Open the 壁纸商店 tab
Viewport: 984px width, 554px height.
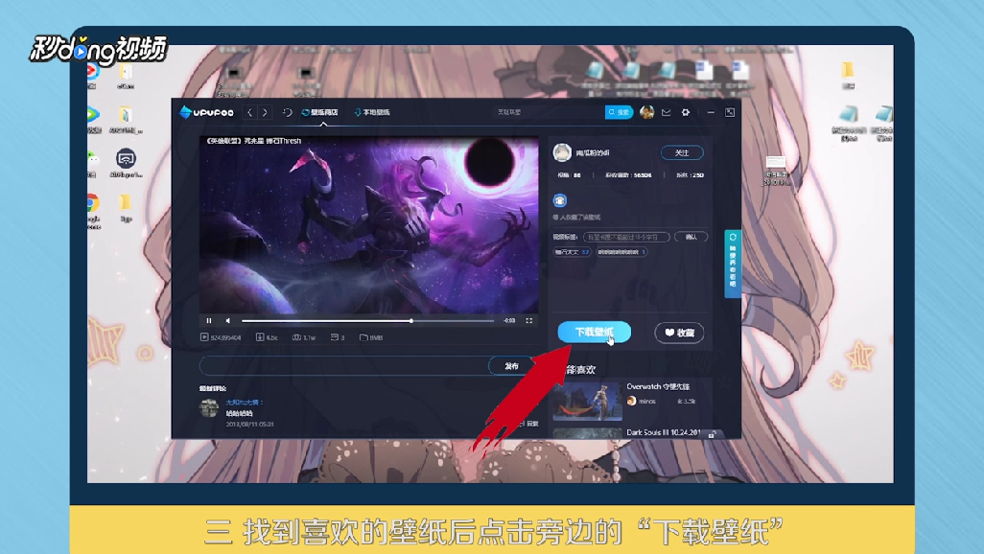coord(320,112)
